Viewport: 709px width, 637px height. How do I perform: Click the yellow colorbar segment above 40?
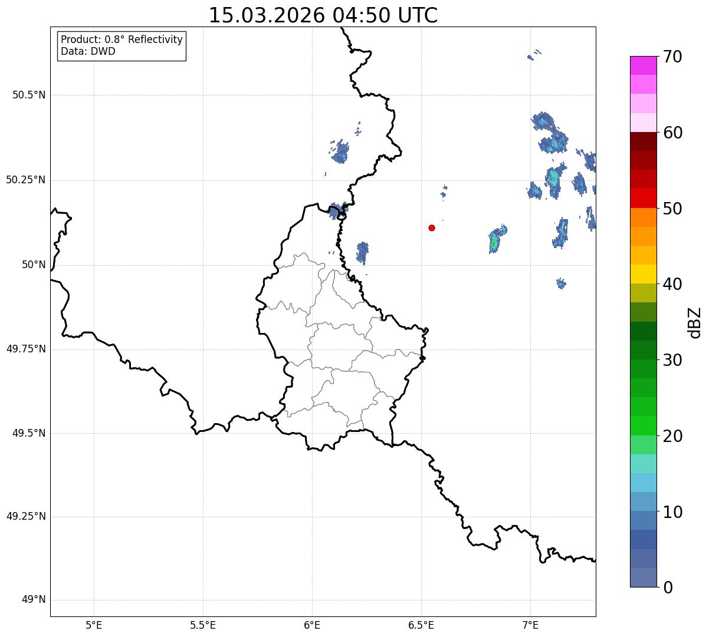pos(643,274)
